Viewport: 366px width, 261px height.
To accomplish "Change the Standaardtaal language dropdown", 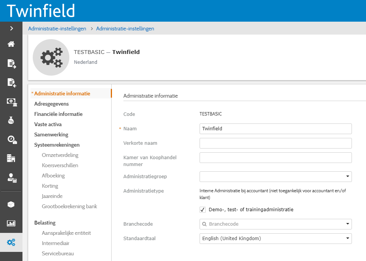I will click(x=347, y=239).
